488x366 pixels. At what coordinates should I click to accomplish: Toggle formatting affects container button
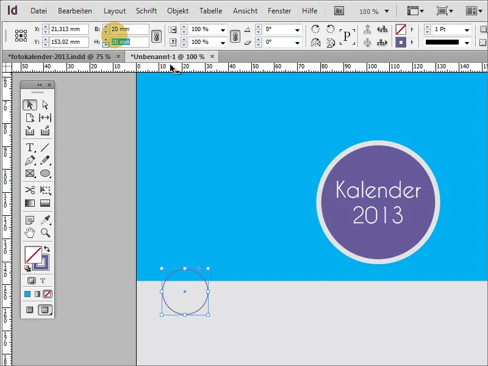pos(32,281)
